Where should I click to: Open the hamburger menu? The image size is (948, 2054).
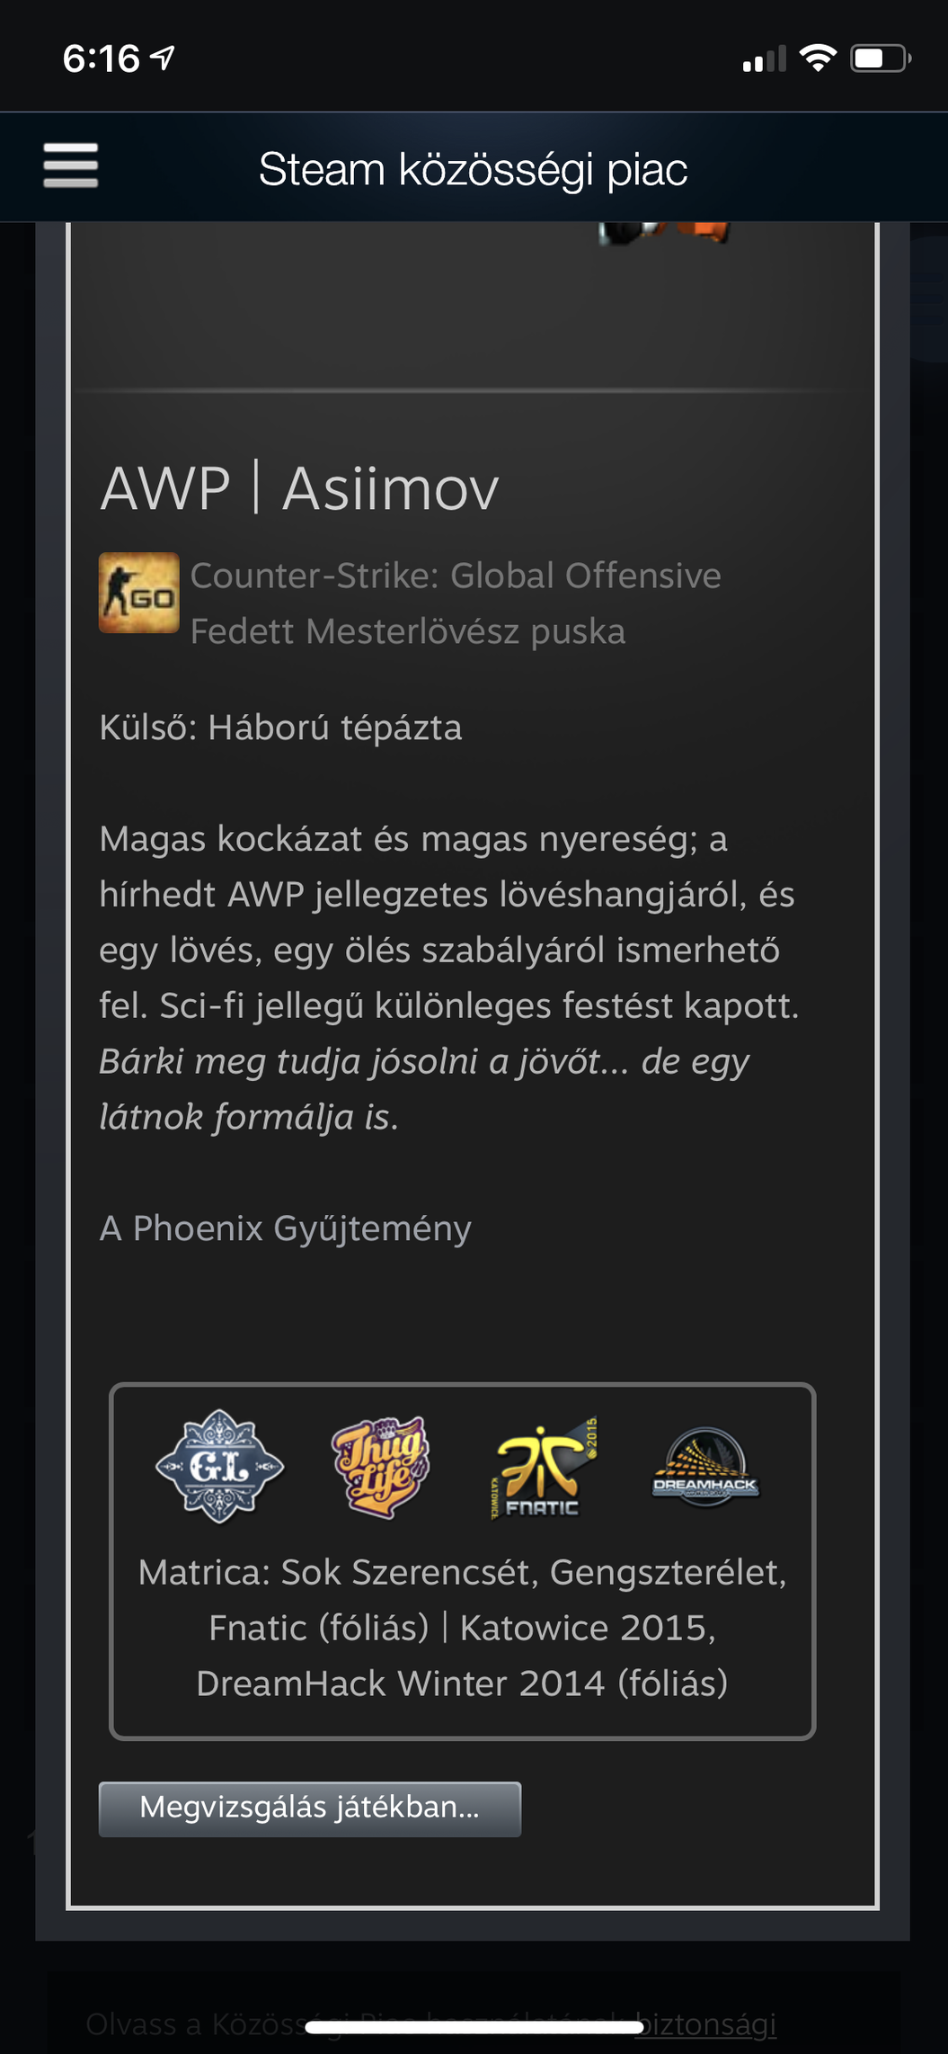70,166
